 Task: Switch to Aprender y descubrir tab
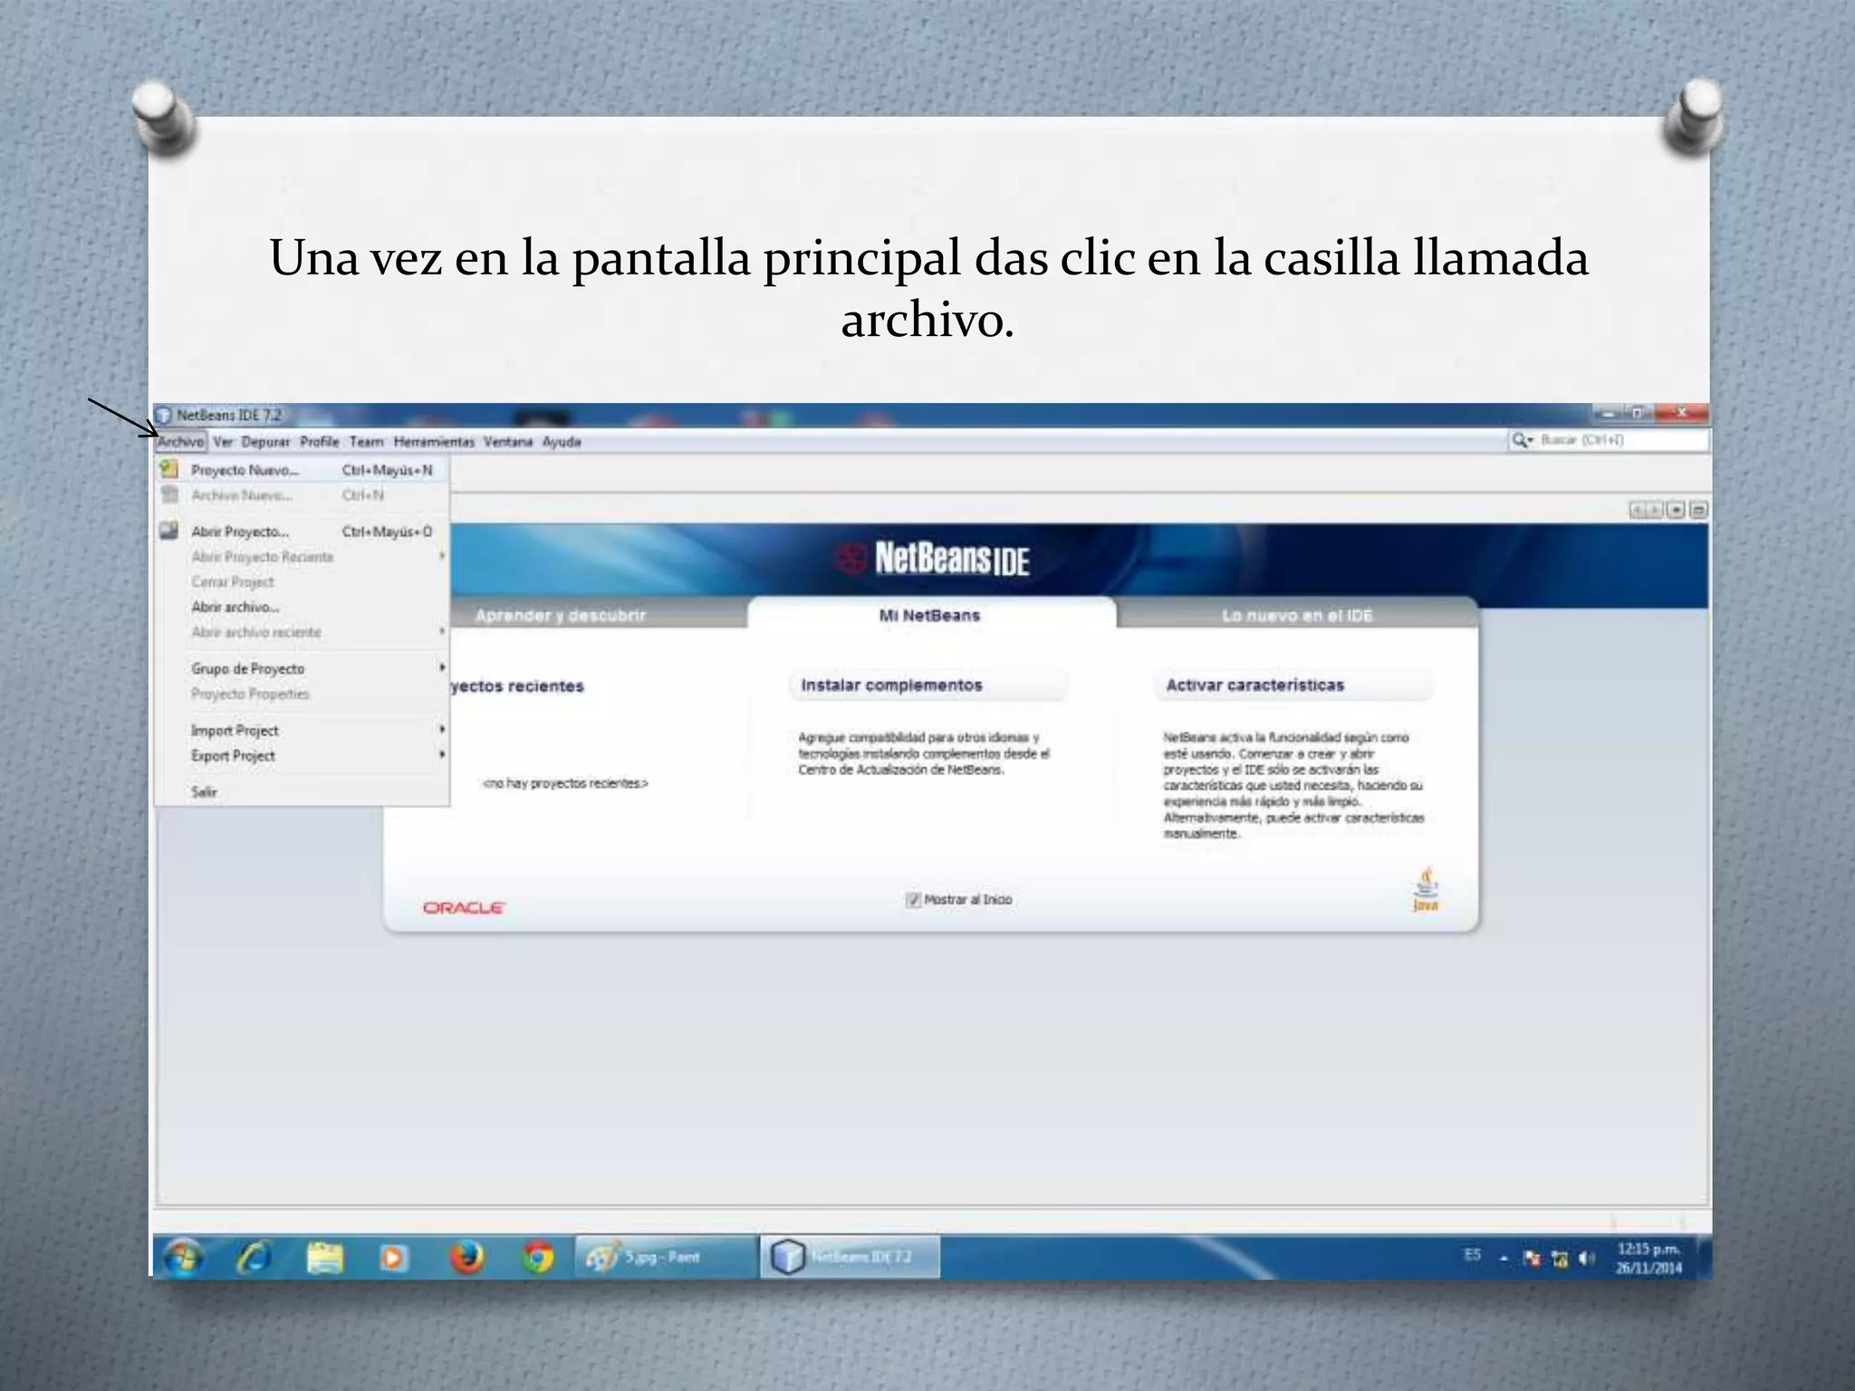tap(598, 615)
